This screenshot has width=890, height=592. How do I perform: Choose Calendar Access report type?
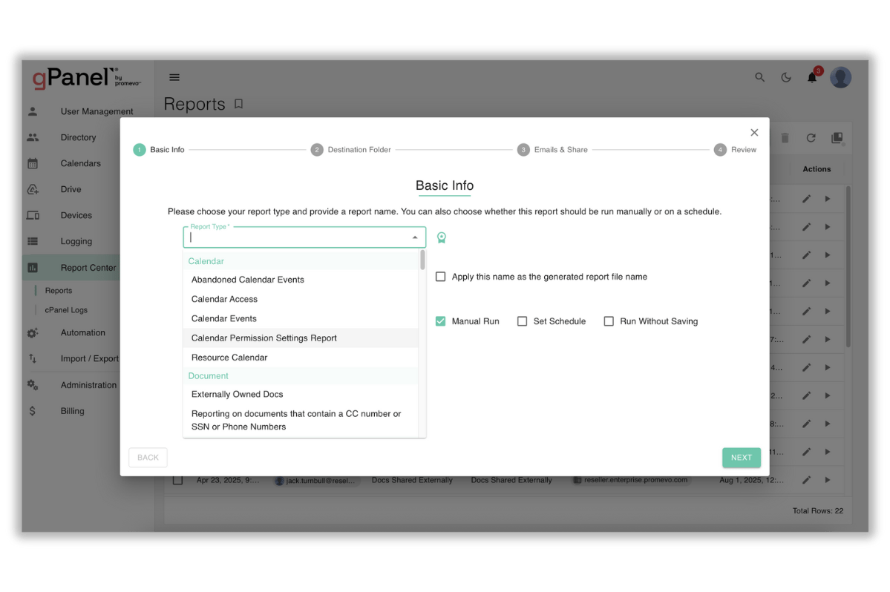pyautogui.click(x=301, y=300)
